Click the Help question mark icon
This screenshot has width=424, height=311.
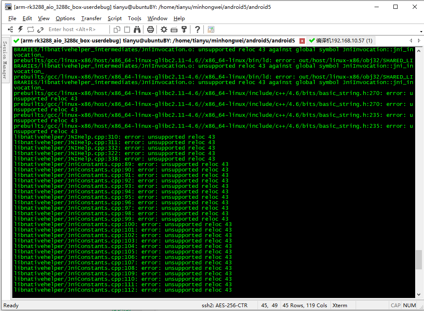pyautogui.click(x=198, y=29)
